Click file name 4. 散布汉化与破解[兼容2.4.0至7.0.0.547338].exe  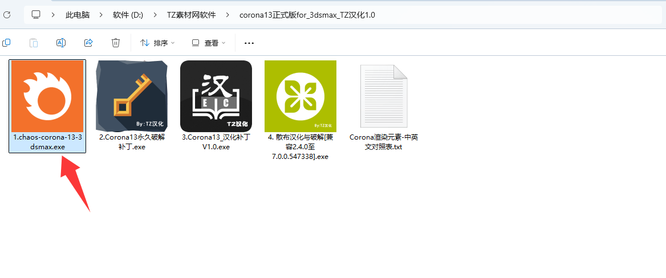pyautogui.click(x=300, y=147)
